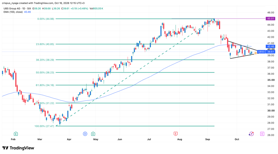
Task: Click the 100.00% (27.47) Fibonacci label
Action: tap(45, 126)
